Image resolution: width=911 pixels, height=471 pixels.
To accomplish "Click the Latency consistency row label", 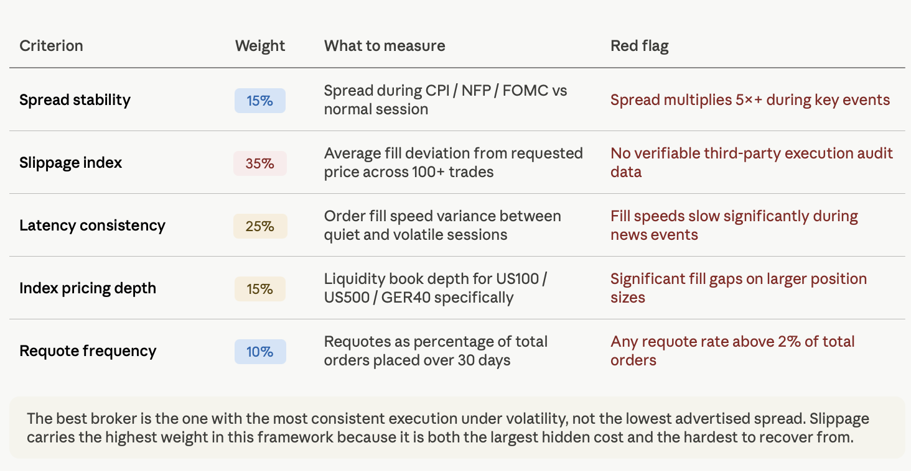I will [92, 226].
